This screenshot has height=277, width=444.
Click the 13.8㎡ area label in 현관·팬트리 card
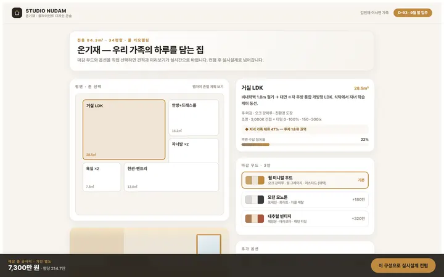pyautogui.click(x=132, y=187)
